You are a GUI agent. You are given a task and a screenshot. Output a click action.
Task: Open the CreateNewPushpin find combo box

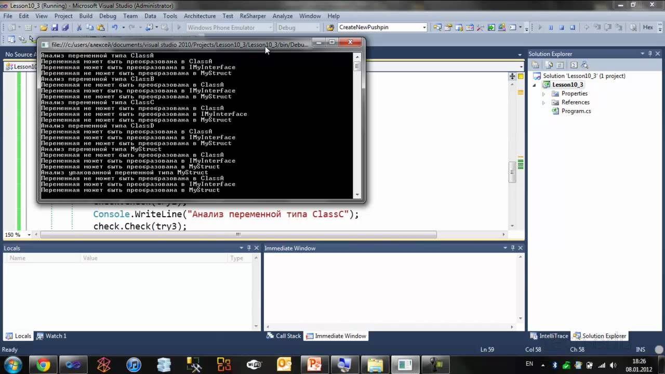[424, 28]
